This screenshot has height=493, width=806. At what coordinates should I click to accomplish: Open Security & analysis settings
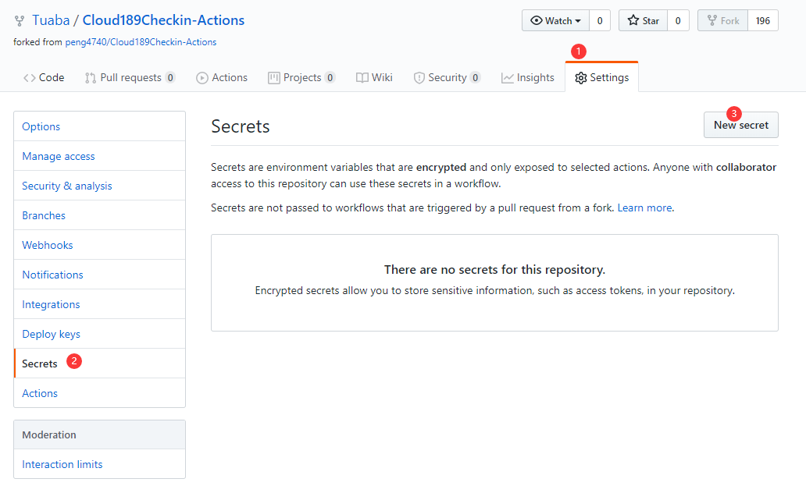pos(67,186)
